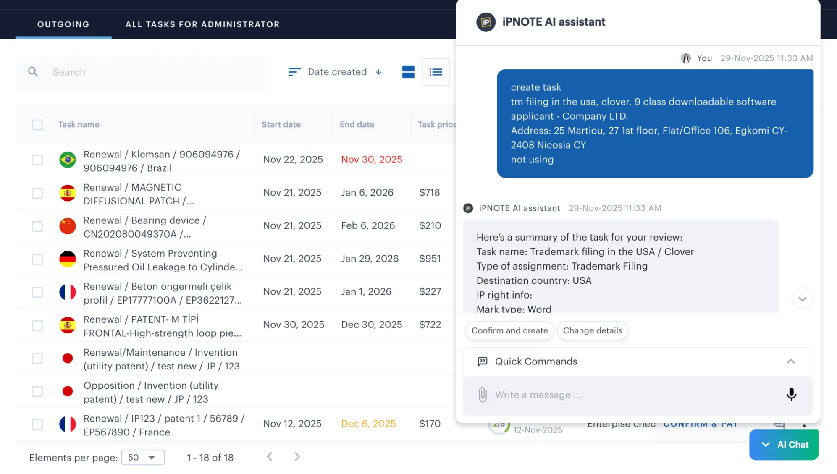837x474 pixels.
Task: Click the Date created sort icon
Action: point(294,72)
